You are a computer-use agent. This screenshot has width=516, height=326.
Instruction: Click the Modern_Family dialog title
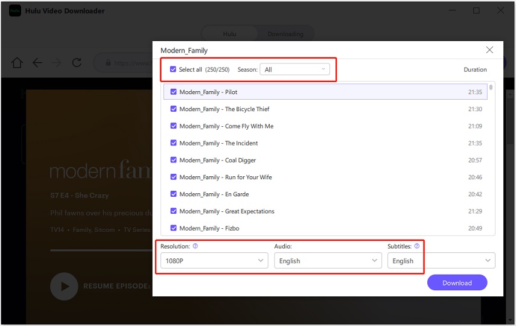184,50
